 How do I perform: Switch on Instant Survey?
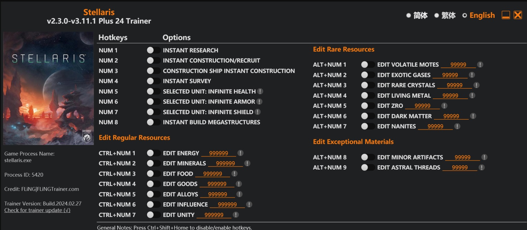(153, 81)
